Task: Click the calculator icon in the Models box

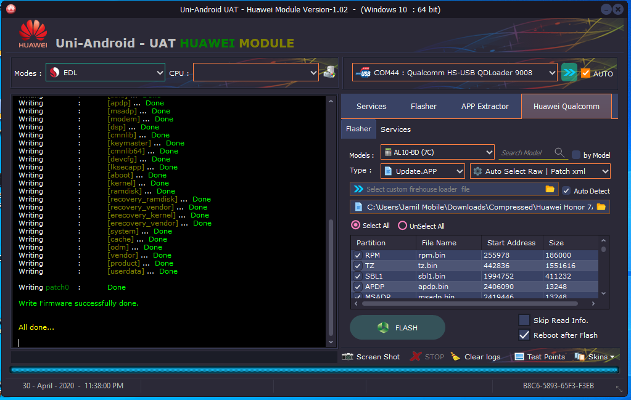Action: click(388, 152)
